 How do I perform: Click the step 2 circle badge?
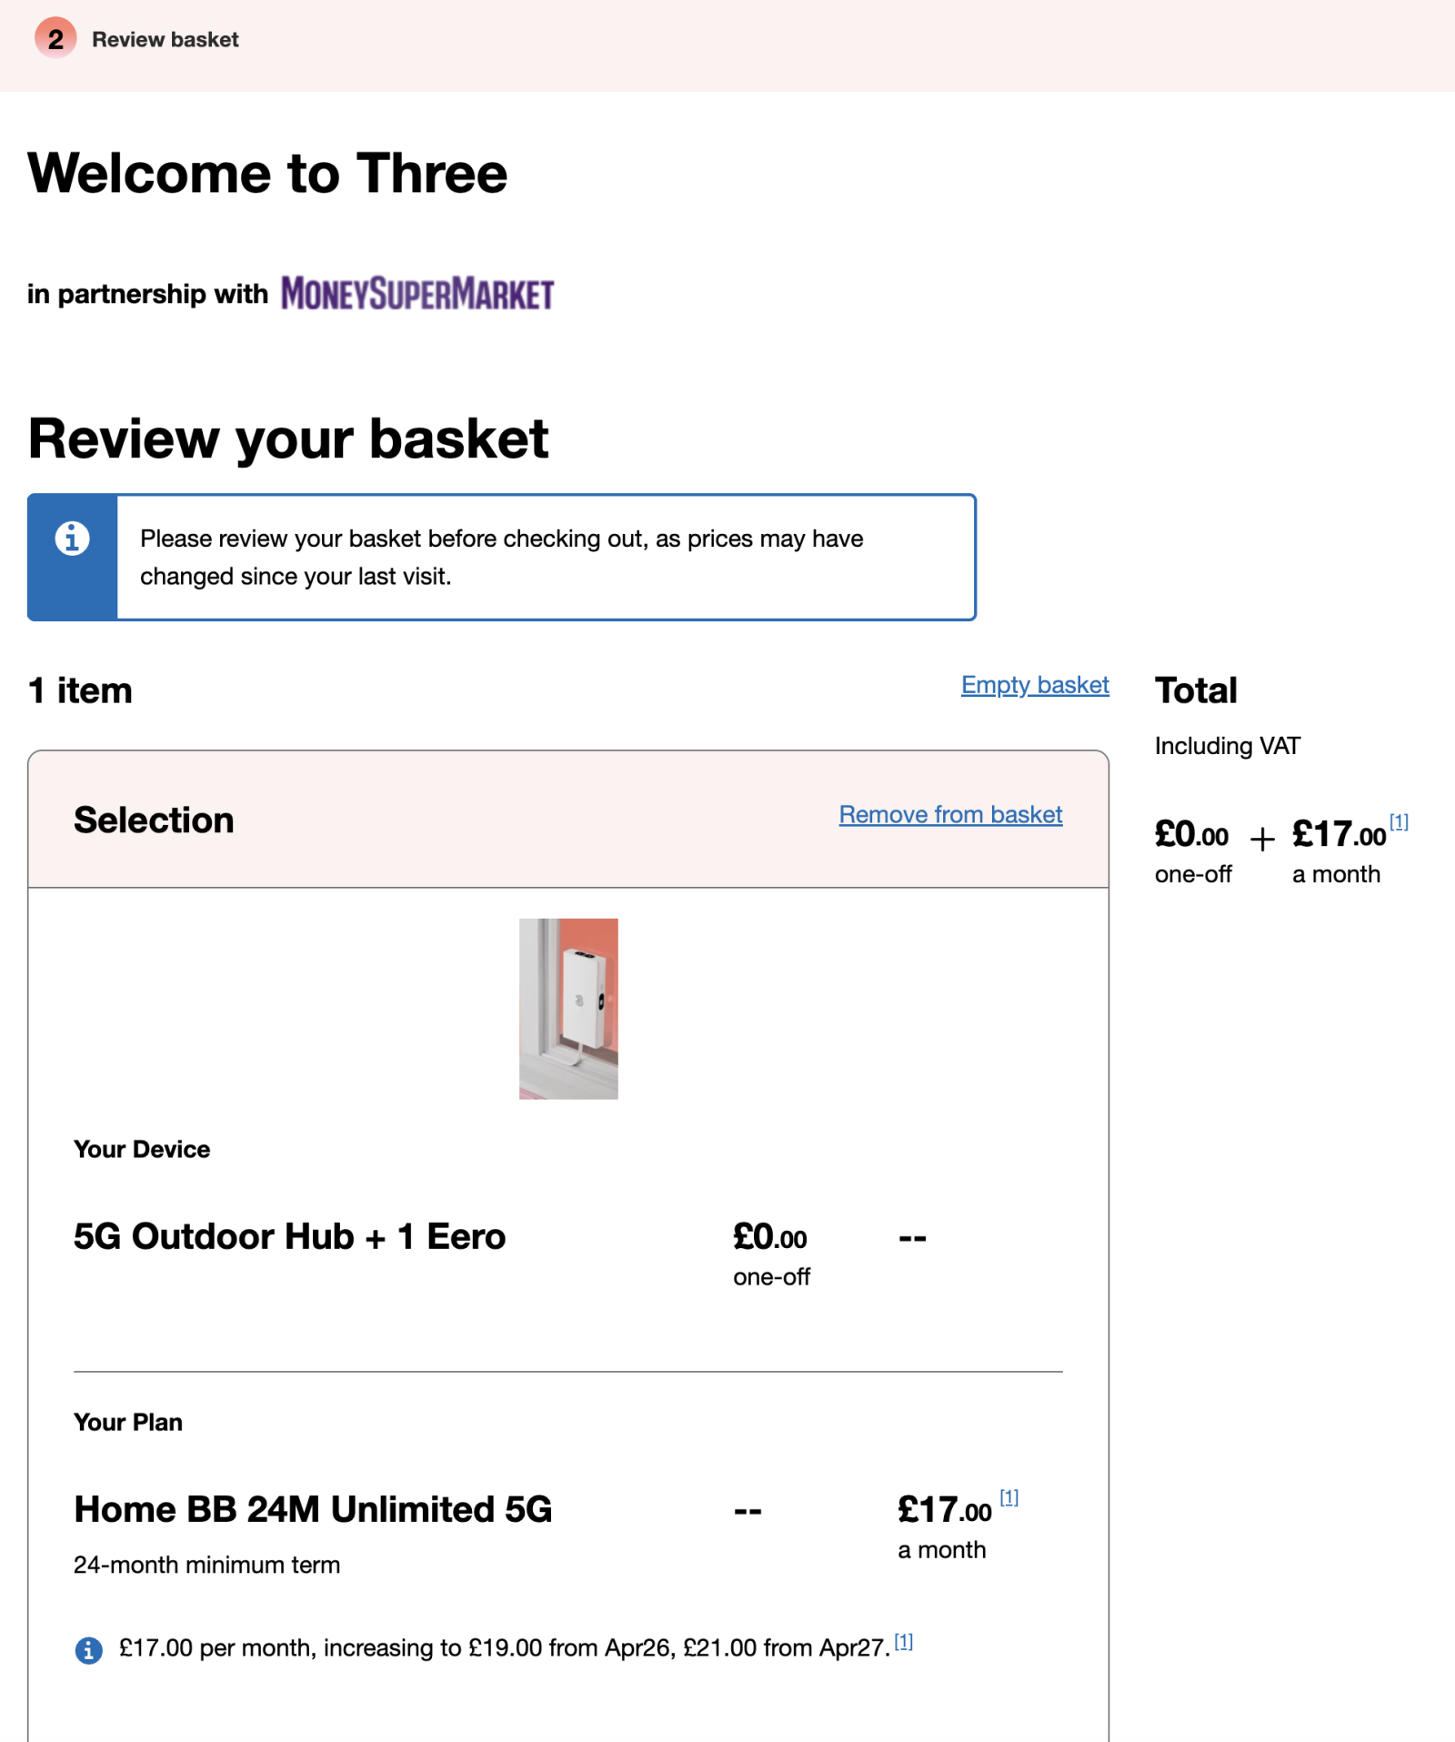point(55,38)
